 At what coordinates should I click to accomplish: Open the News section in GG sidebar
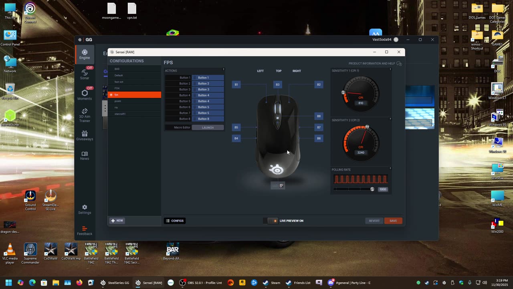point(85,156)
